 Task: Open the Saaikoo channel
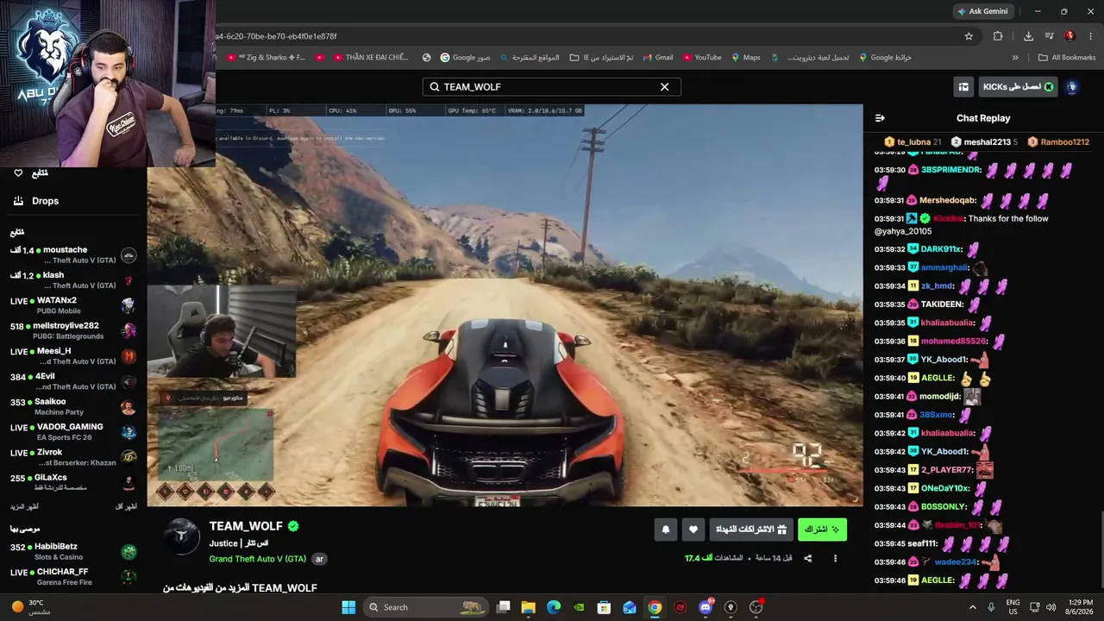pos(73,406)
